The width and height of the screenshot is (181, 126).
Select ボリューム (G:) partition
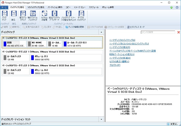(66, 71)
